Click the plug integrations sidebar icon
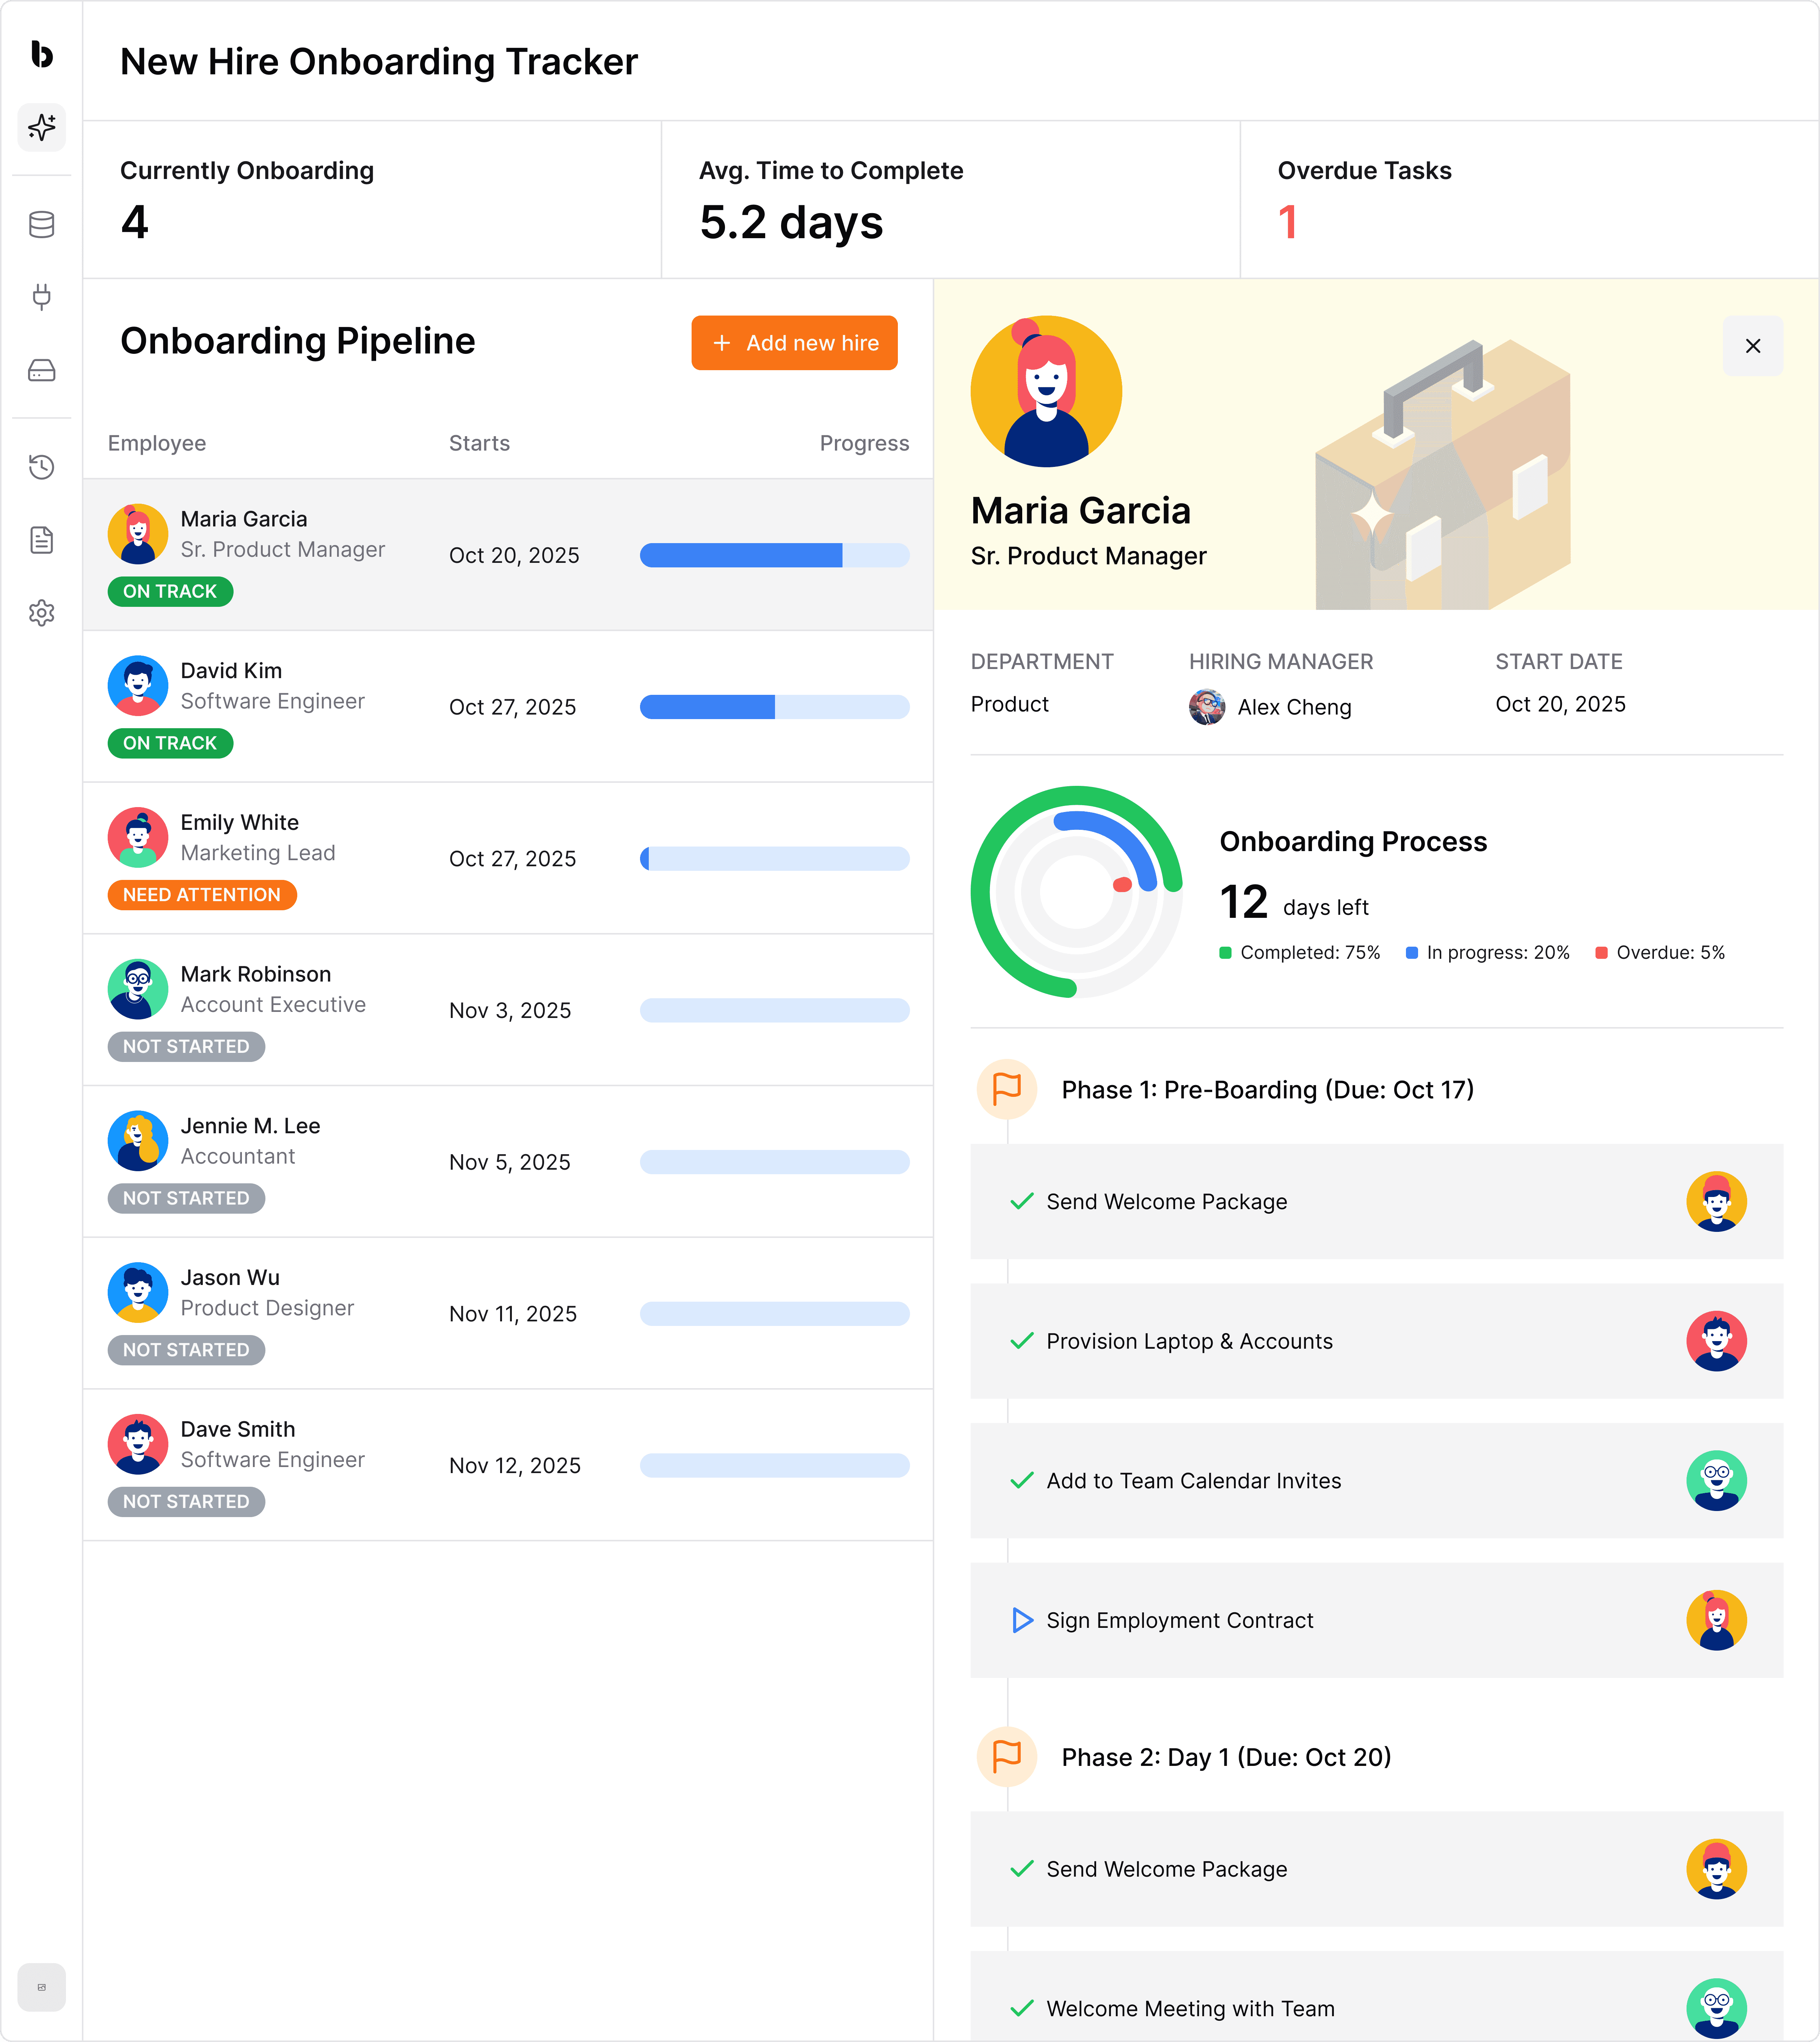 coord(41,297)
